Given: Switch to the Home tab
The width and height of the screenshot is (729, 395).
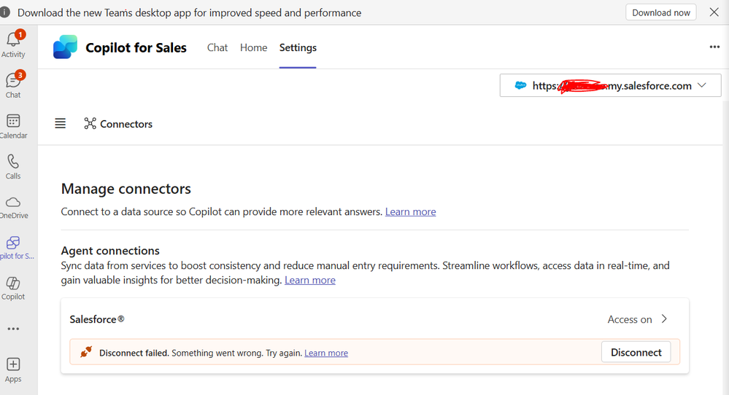Looking at the screenshot, I should 254,47.
